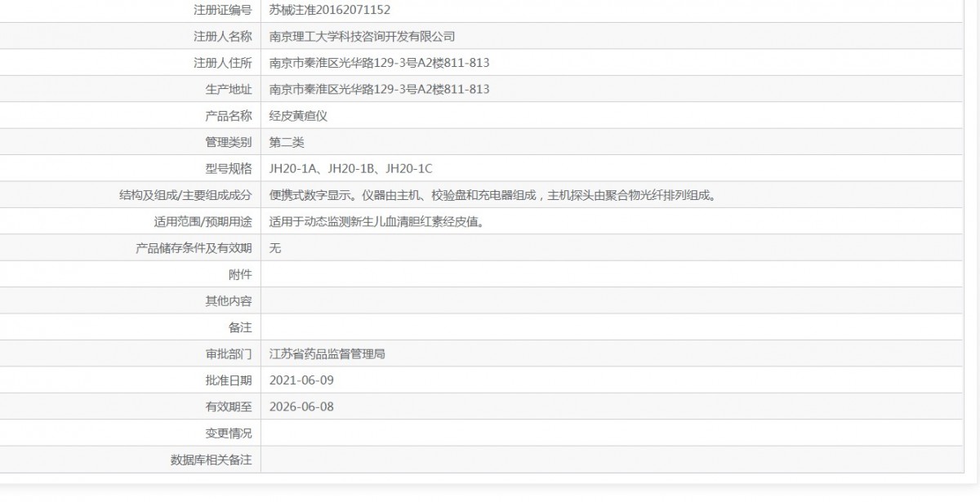Click the 批准日期 label
This screenshot has width=980, height=502.
229,380
